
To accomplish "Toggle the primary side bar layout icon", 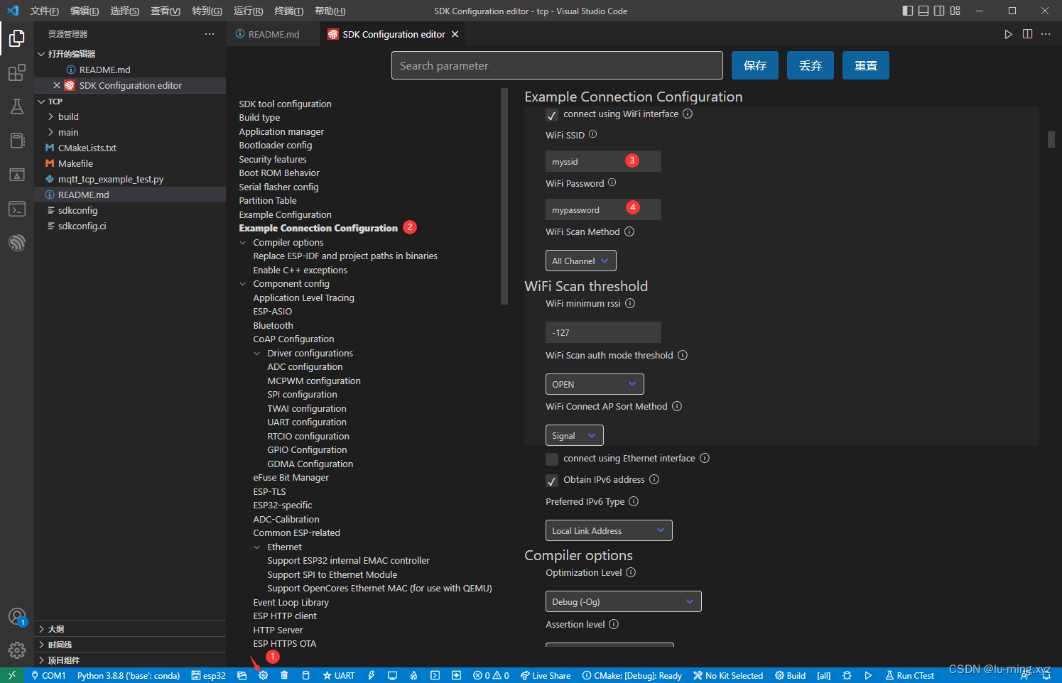I will [908, 11].
